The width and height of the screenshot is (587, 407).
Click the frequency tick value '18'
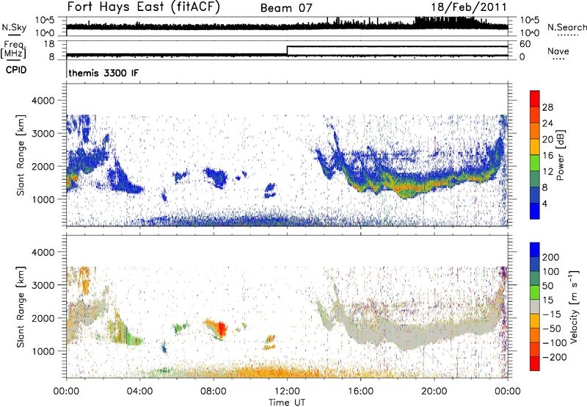tap(49, 44)
